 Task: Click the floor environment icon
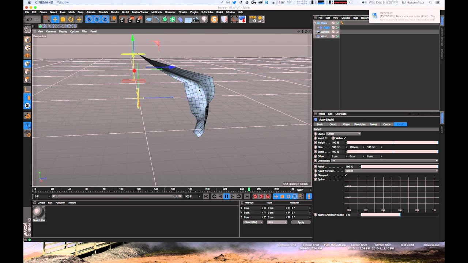pos(189,19)
